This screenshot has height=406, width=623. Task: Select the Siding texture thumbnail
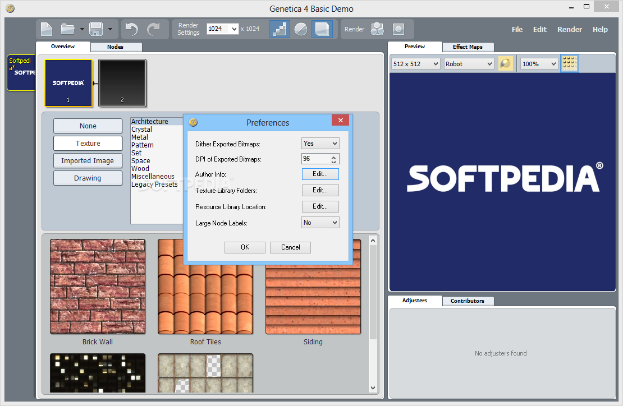[x=313, y=287]
